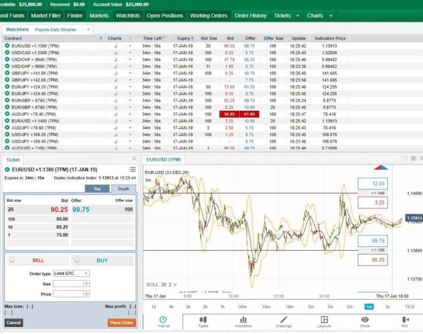Open the Working Orders tab

209,15
